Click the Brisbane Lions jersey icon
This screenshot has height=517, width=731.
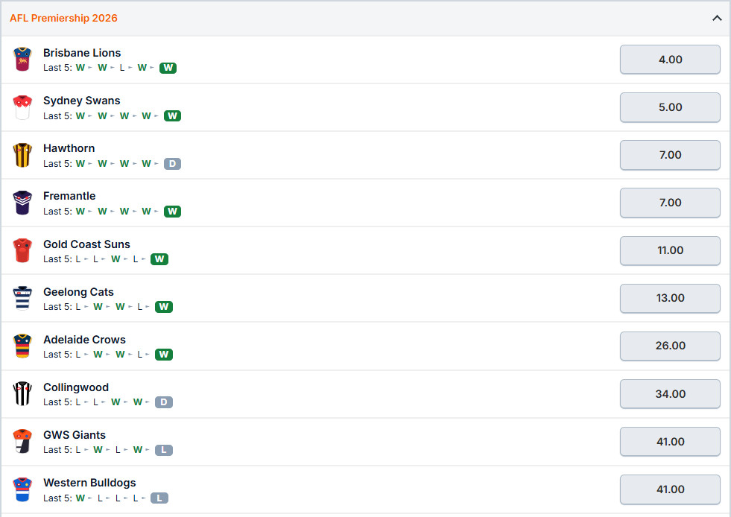[x=22, y=59]
